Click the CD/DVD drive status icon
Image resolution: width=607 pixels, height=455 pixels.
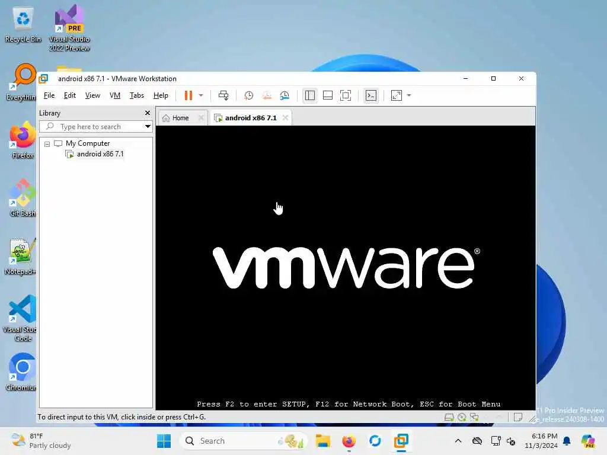point(461,418)
